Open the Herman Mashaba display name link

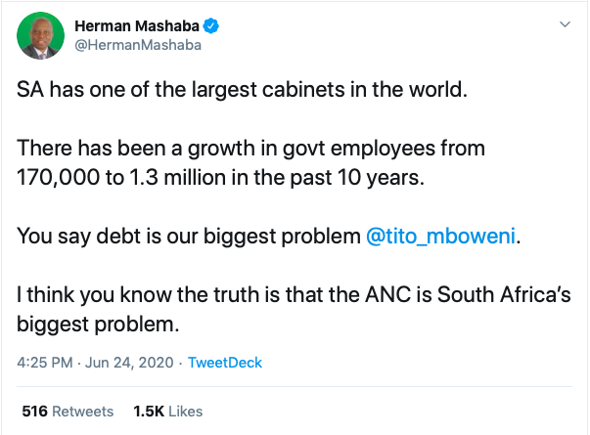(137, 26)
